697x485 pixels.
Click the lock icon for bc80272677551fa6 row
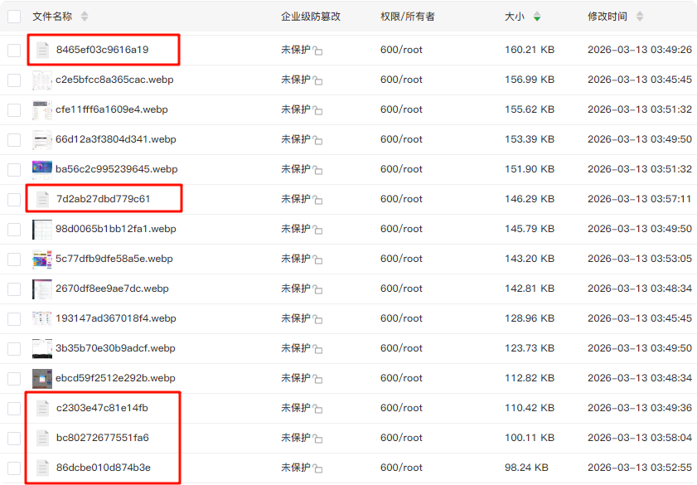(x=318, y=439)
